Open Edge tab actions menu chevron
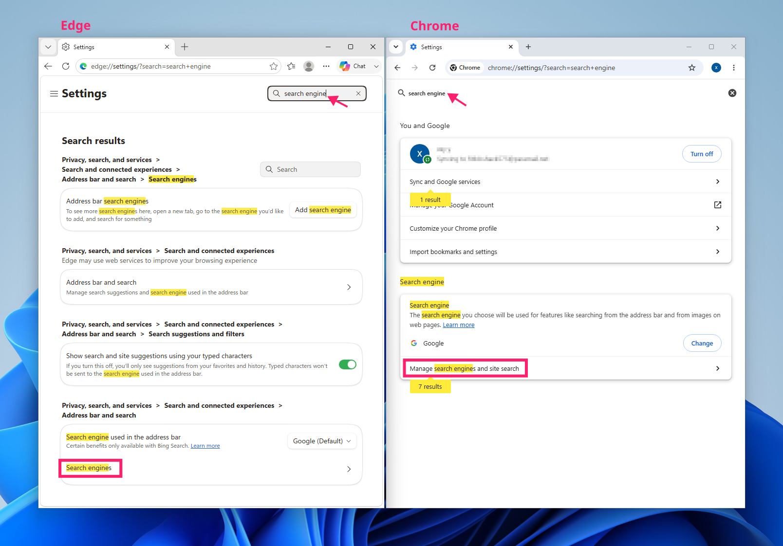The image size is (783, 546). (48, 47)
